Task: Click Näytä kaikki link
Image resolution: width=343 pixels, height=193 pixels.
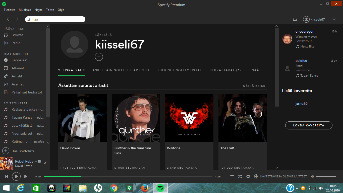Action: click(x=255, y=86)
